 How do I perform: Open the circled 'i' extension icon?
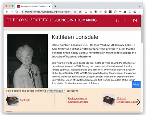click(x=86, y=12)
